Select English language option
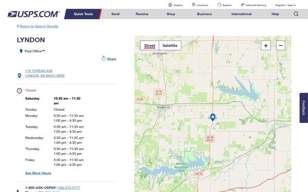Image resolution: width=308 pixels, height=192 pixels. (x=178, y=5)
